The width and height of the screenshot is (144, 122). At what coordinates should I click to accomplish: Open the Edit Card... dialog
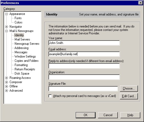pos(129,96)
